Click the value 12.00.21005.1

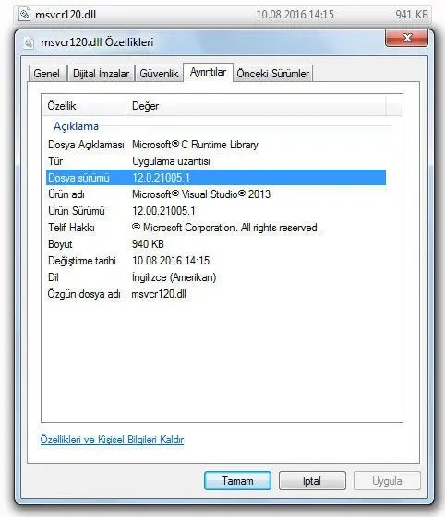pos(163,211)
